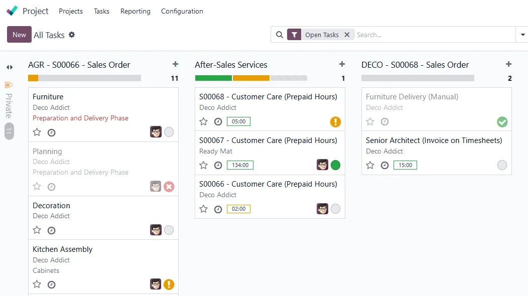Toggle the favorite star on the Furniture task
Viewport: 528px width, 296px height.
[37, 132]
